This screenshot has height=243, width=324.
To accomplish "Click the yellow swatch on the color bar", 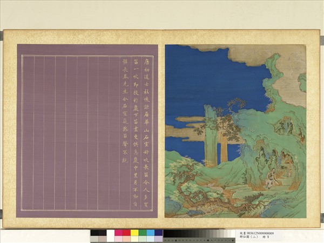I will [134, 233].
